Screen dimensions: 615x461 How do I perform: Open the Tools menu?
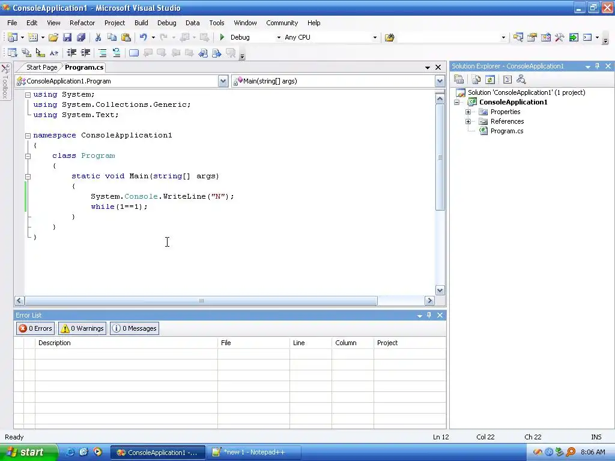(x=216, y=23)
